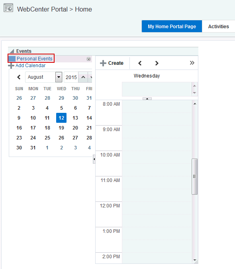The width and height of the screenshot is (235, 269).
Task: Go to previous month in mini calendar
Action: (19, 77)
